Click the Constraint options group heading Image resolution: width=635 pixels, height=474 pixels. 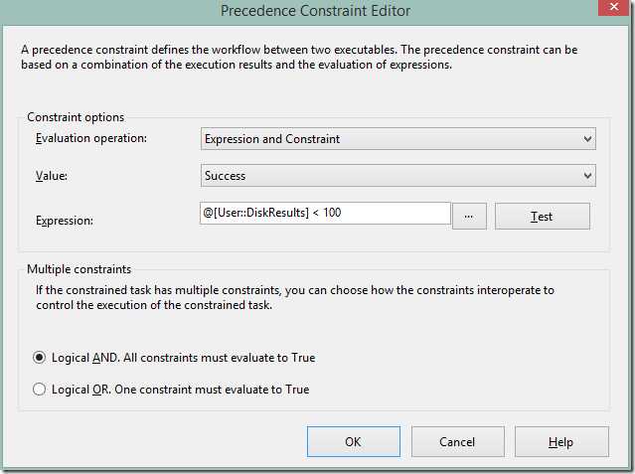tap(76, 117)
